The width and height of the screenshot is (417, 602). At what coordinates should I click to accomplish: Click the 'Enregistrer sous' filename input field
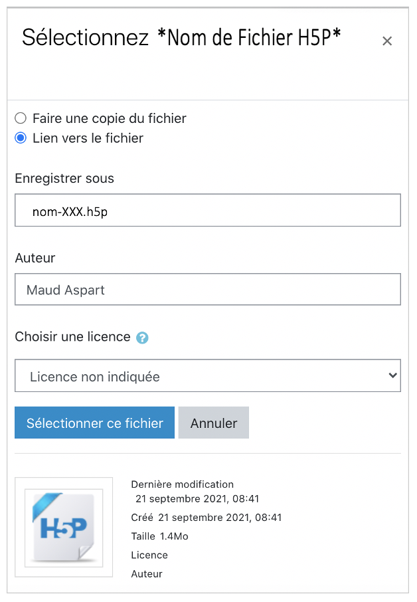[208, 211]
